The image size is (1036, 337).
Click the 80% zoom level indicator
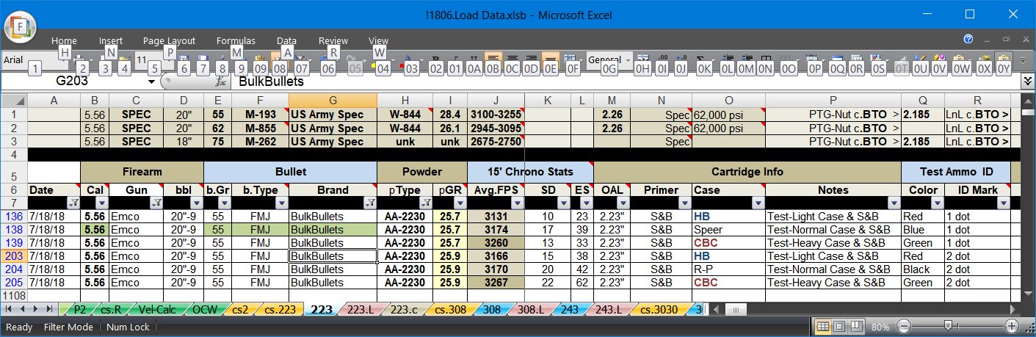[x=881, y=326]
